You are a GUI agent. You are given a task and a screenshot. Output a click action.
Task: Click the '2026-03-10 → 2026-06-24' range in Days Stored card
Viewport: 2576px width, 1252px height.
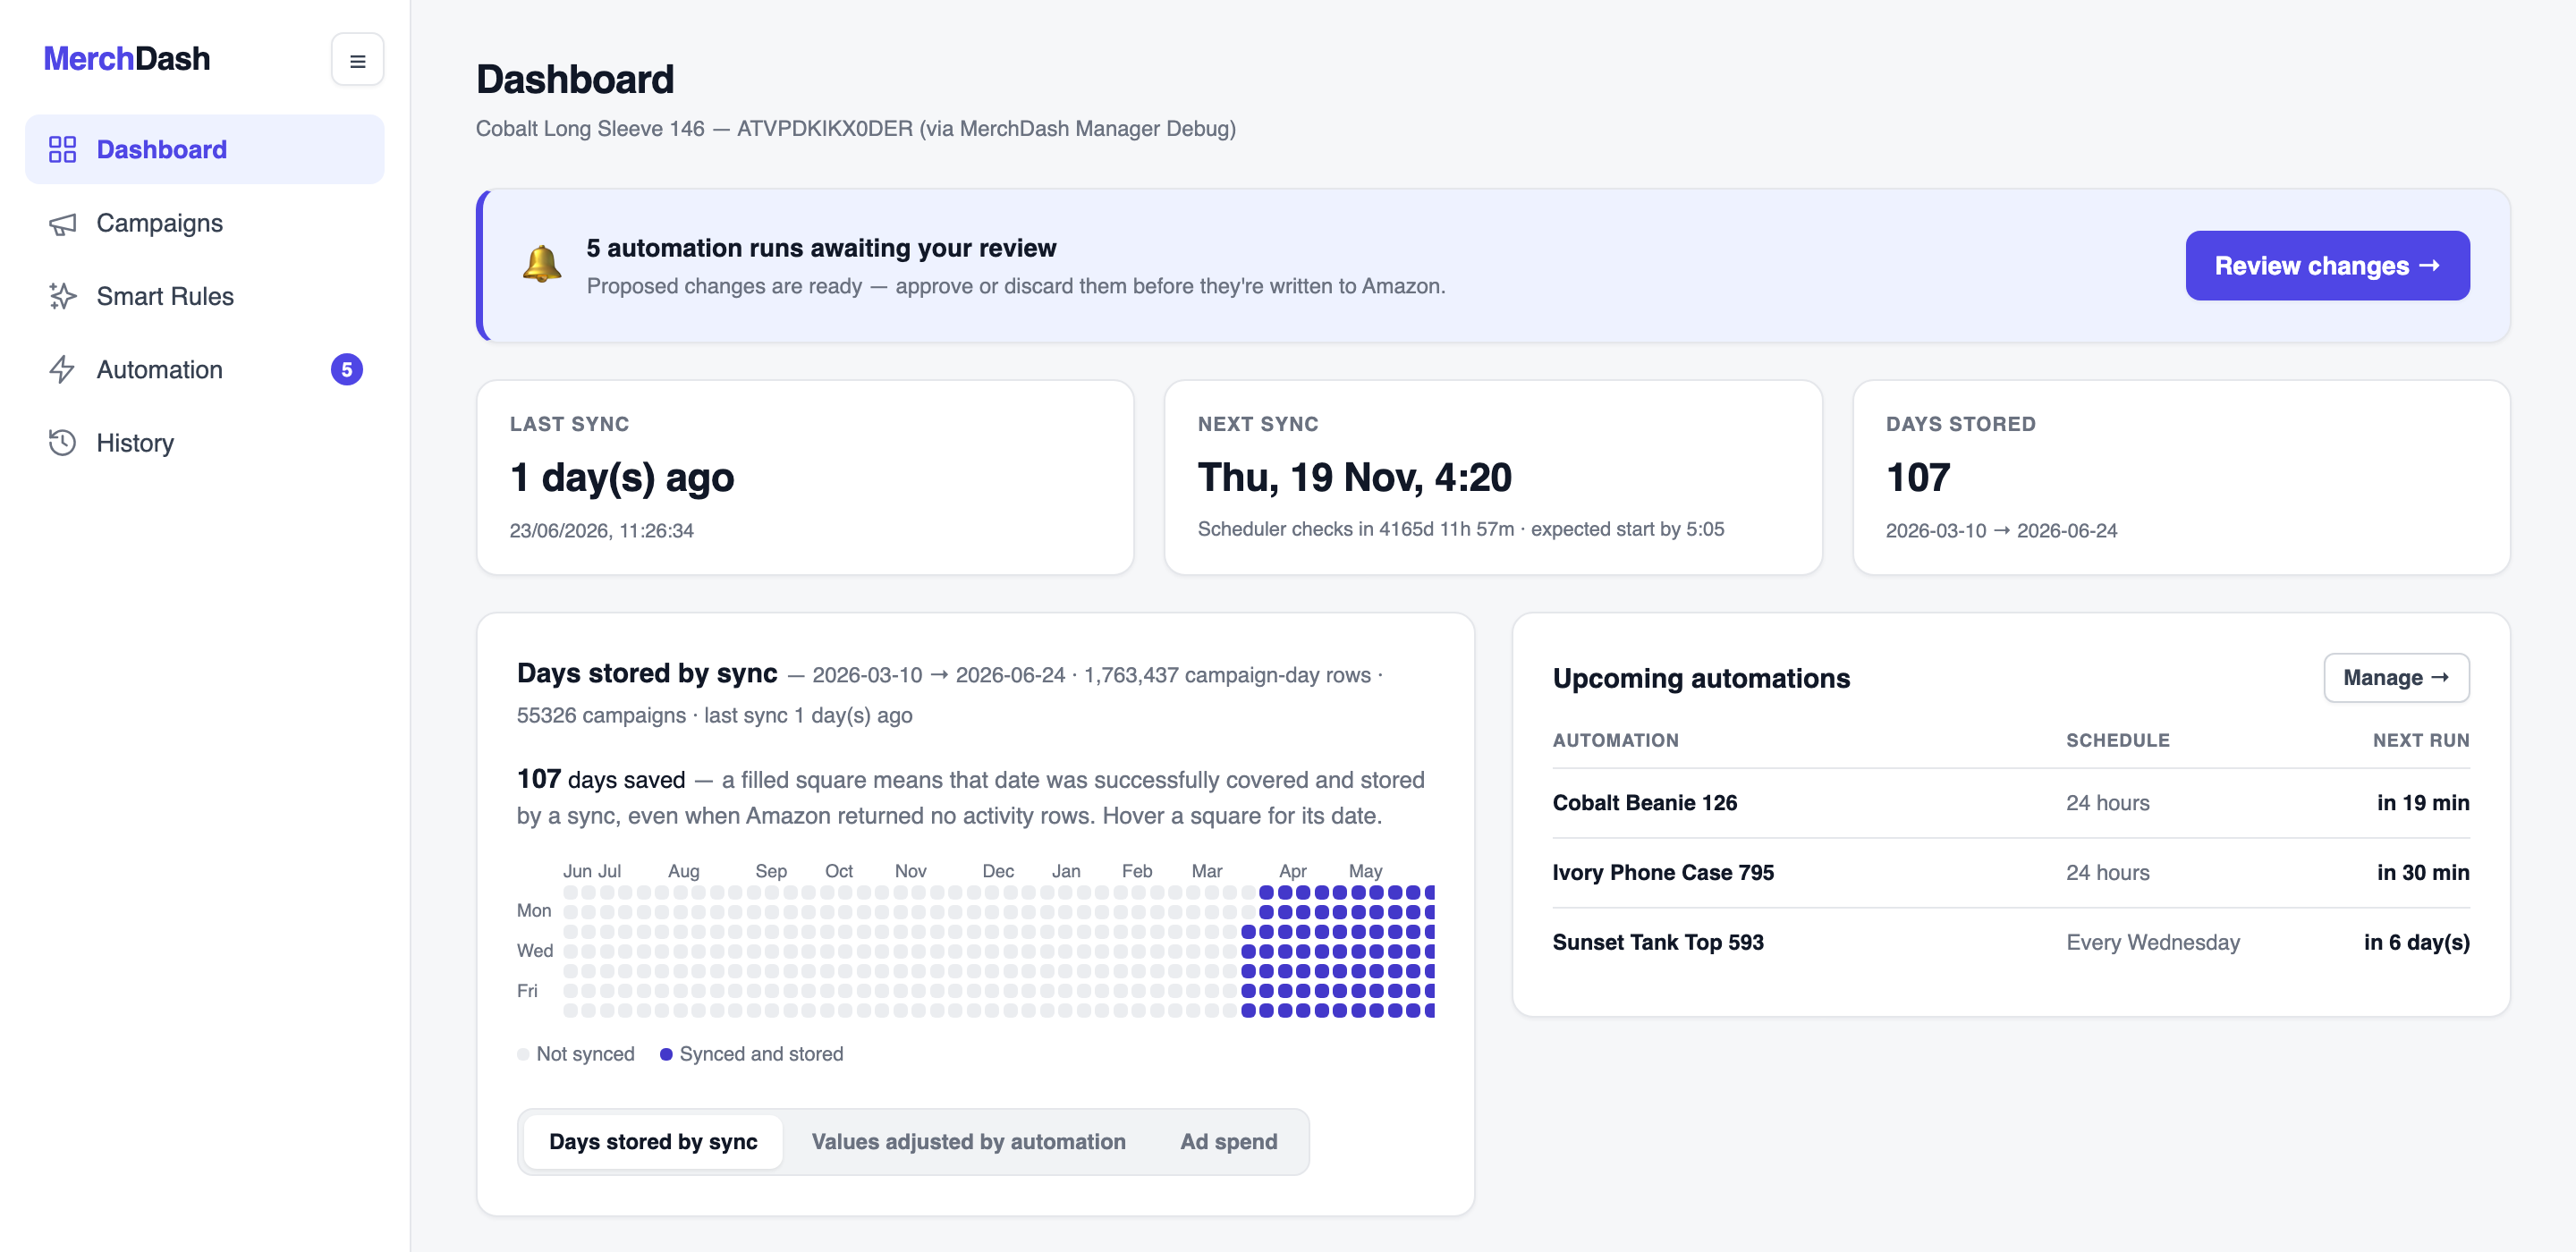2001,531
